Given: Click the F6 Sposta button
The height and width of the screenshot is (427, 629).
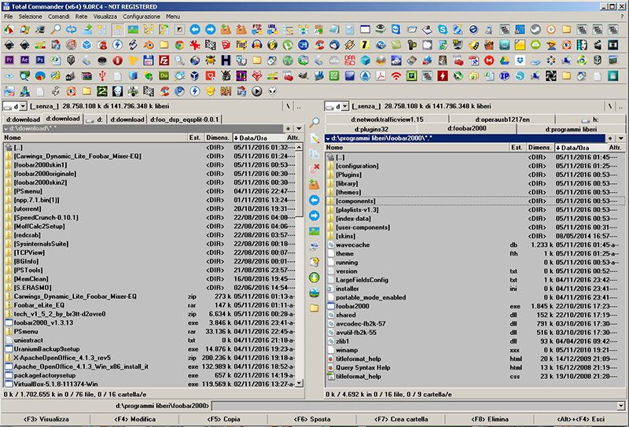Looking at the screenshot, I should click(312, 419).
